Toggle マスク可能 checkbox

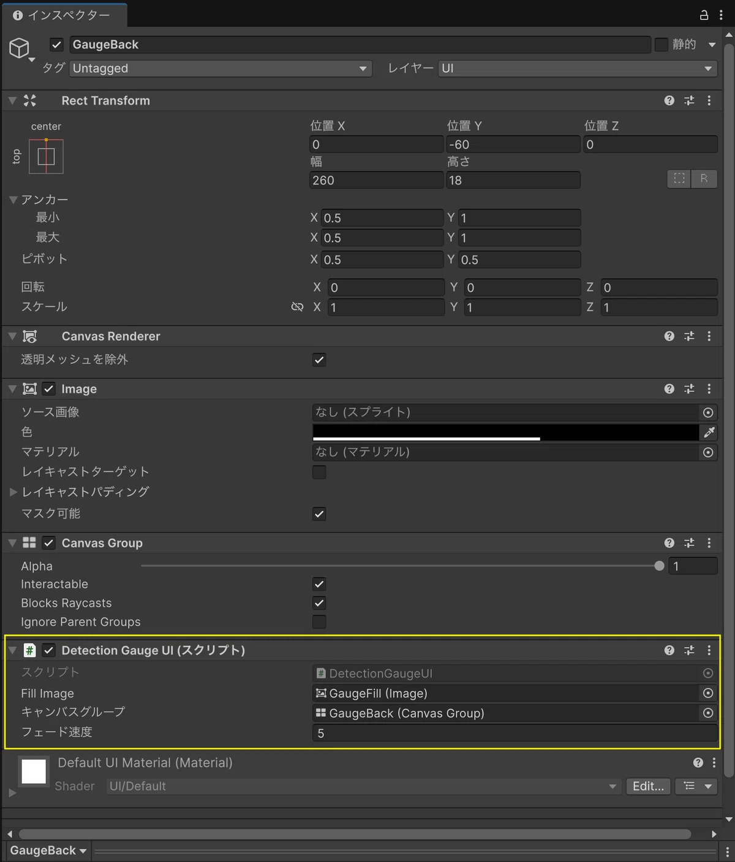[319, 514]
